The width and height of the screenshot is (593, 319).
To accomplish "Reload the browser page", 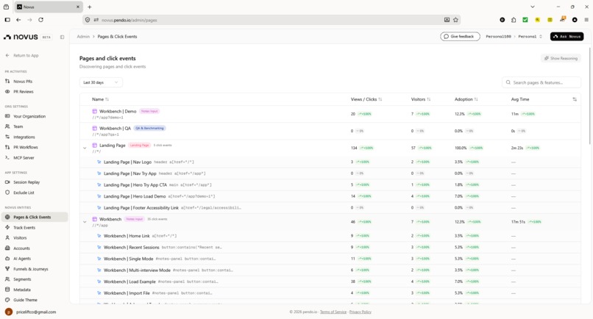I will (x=41, y=20).
